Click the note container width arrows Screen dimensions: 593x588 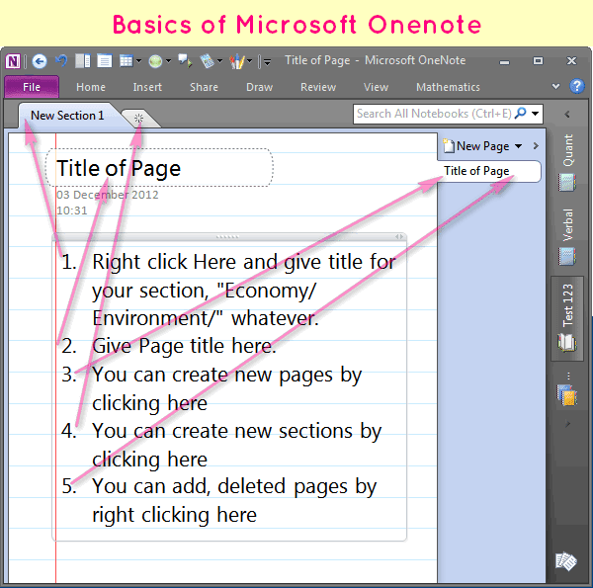(x=399, y=237)
